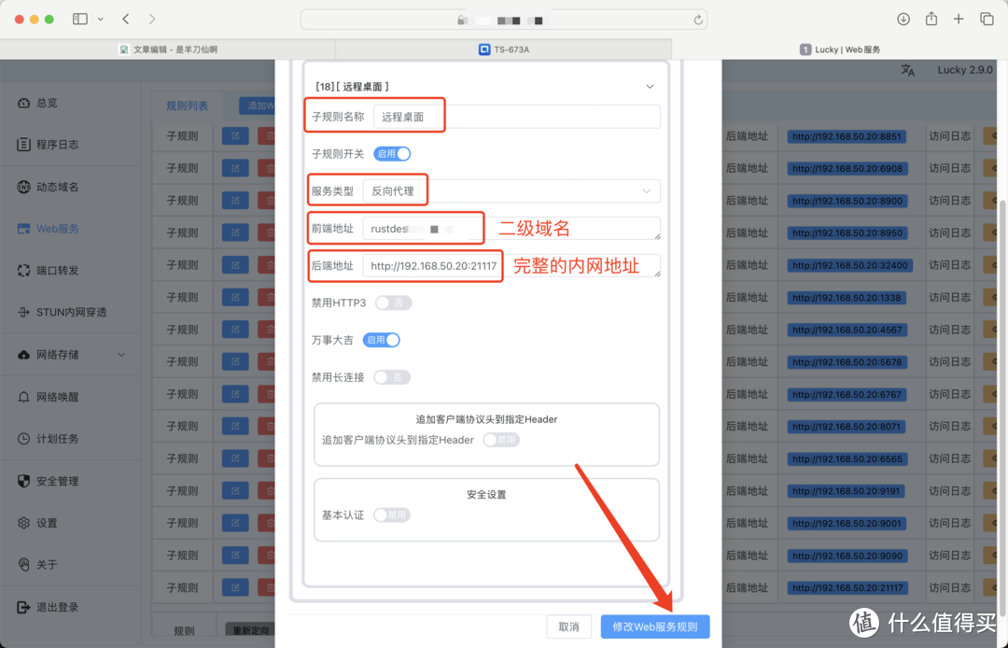Select 端口转发 from the sidebar
Viewport: 1008px width, 648px height.
(60, 270)
